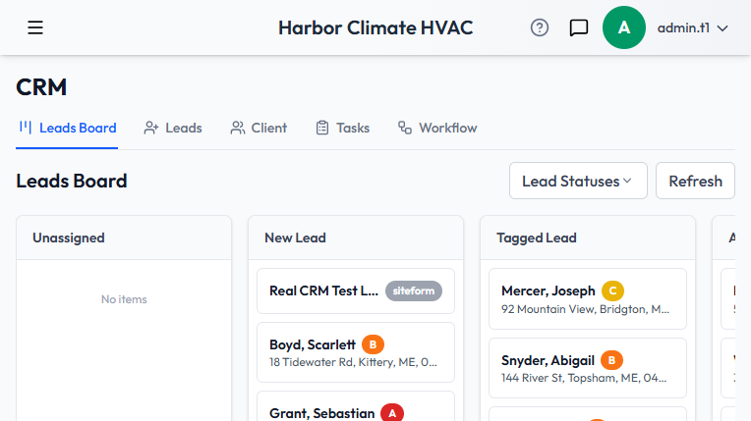Image resolution: width=751 pixels, height=421 pixels.
Task: Open the help question mark icon
Action: pos(540,27)
